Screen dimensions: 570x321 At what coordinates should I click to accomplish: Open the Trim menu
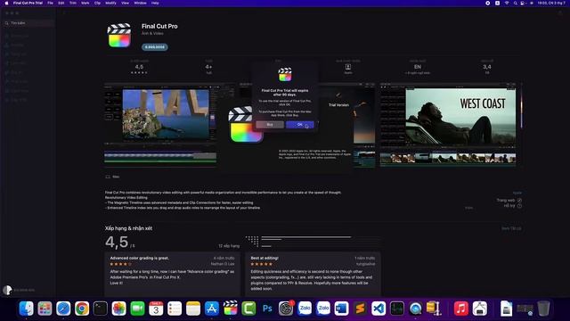tap(73, 3)
